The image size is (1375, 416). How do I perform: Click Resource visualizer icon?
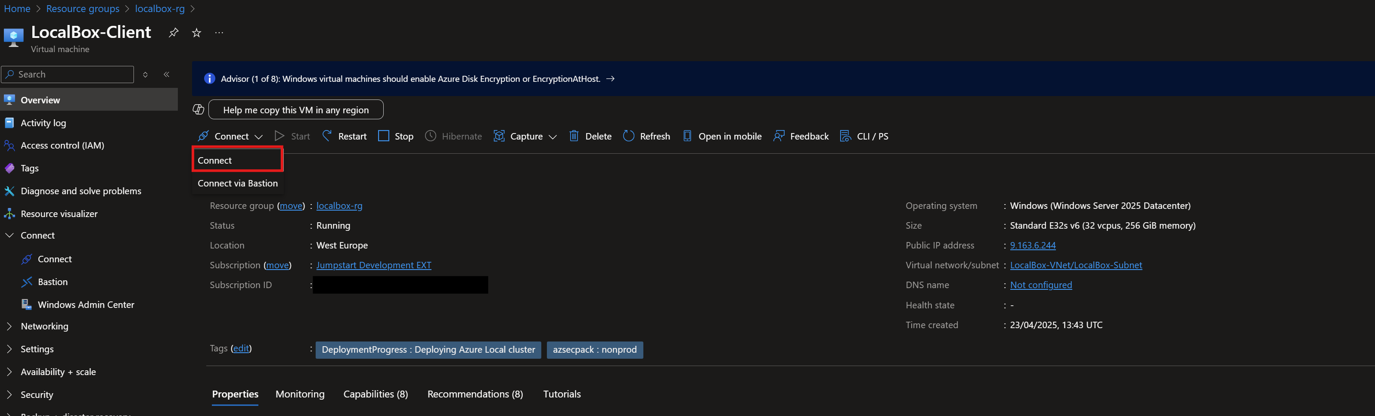[x=9, y=214]
